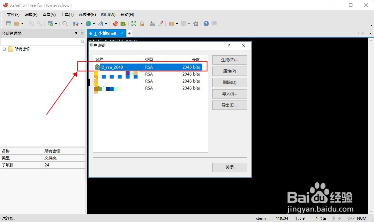Click the Disconnect chain-link icon
Viewport: 374px width, 222px height.
click(39, 24)
